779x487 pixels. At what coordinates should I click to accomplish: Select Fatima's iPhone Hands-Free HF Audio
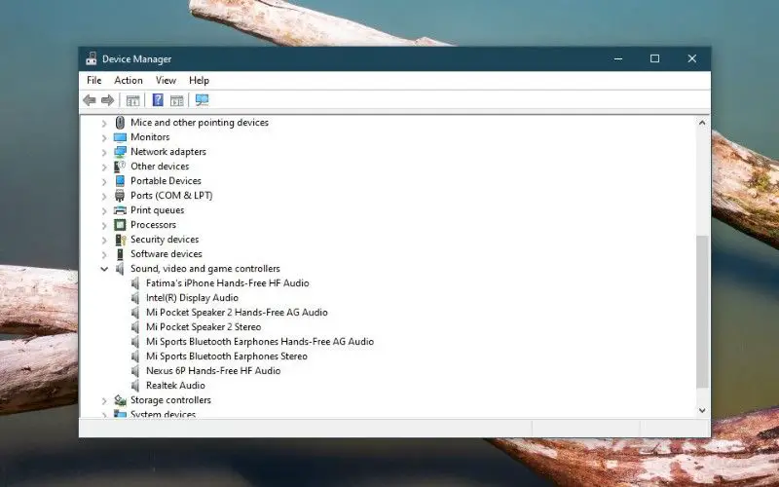(x=228, y=283)
